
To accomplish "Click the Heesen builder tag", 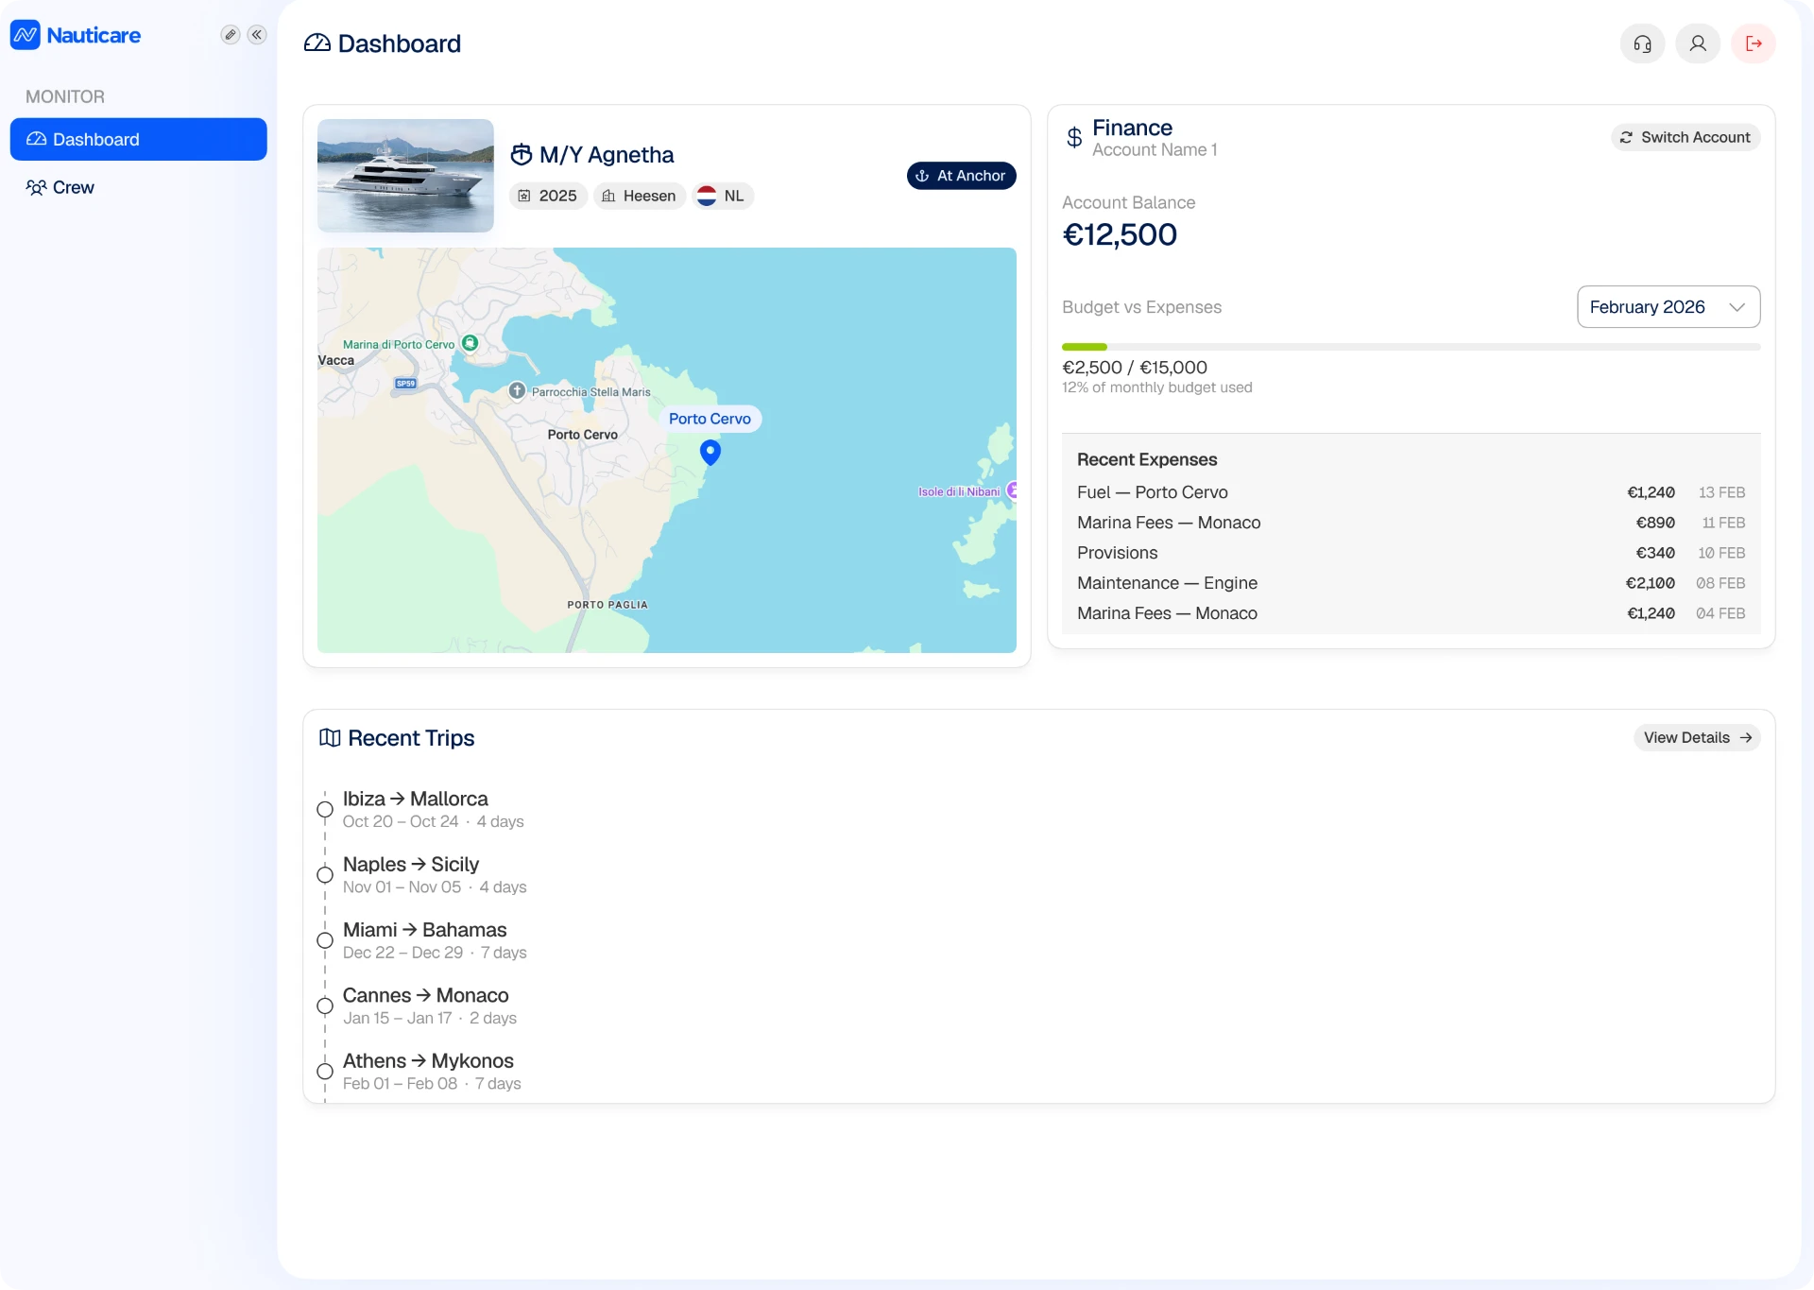I will coord(640,196).
